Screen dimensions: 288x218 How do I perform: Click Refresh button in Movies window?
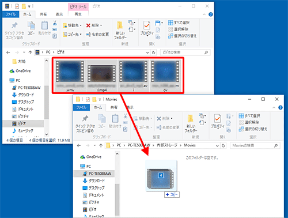coord(223,146)
